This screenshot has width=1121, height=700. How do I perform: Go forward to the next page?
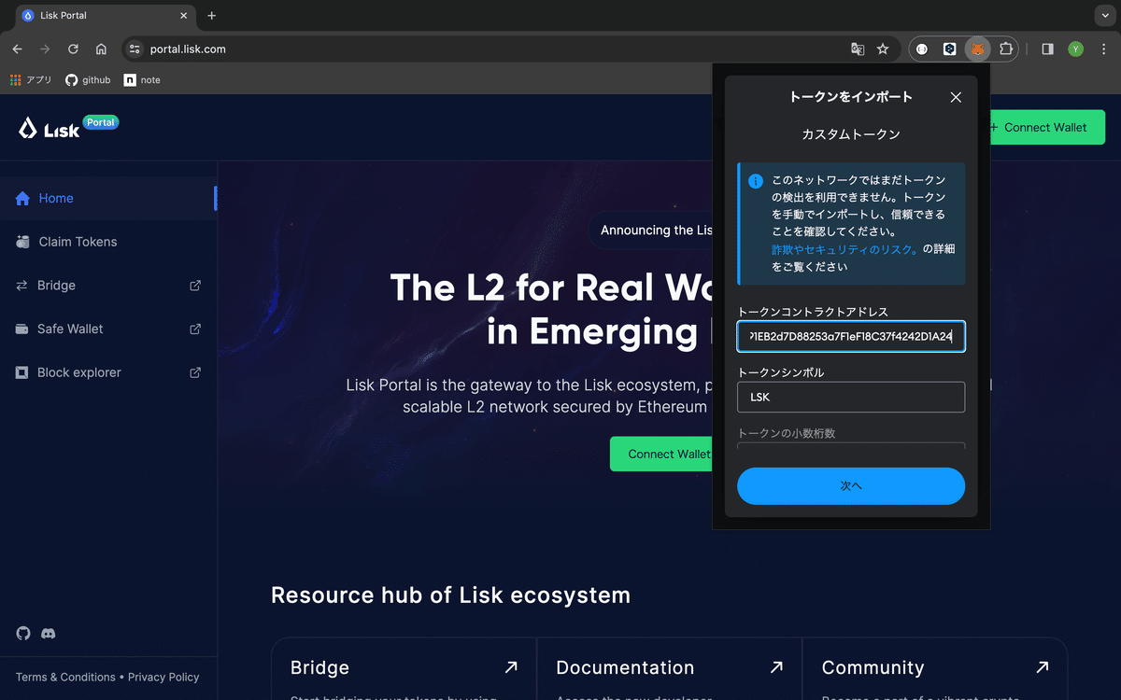pos(45,49)
